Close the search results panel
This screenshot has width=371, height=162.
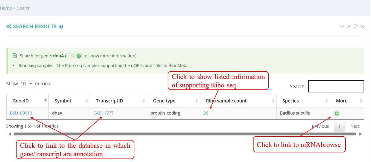pos(362,26)
